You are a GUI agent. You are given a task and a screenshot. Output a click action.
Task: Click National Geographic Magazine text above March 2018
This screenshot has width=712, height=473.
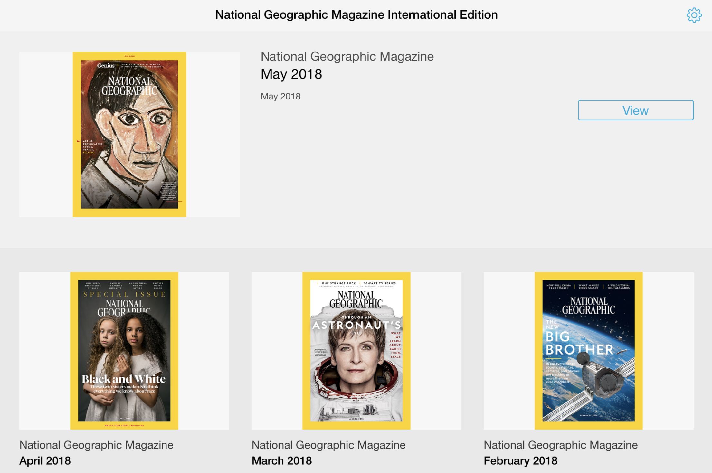328,445
